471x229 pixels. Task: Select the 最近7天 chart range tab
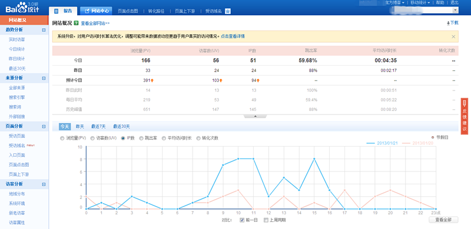click(x=98, y=126)
